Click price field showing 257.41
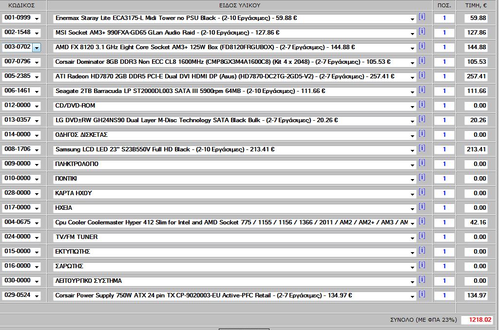Image resolution: width=499 pixels, height=330 pixels. coord(476,76)
